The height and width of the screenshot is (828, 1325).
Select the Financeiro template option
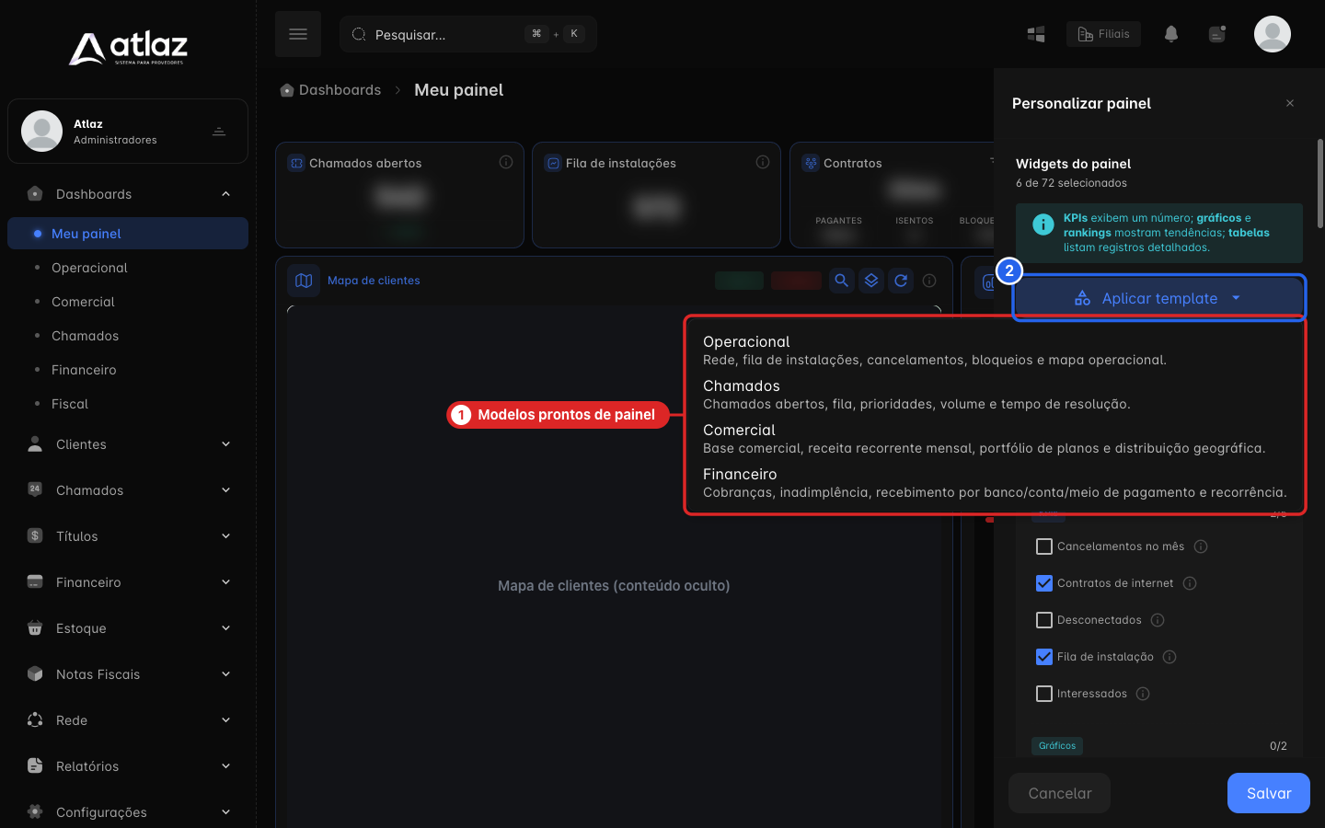996,482
